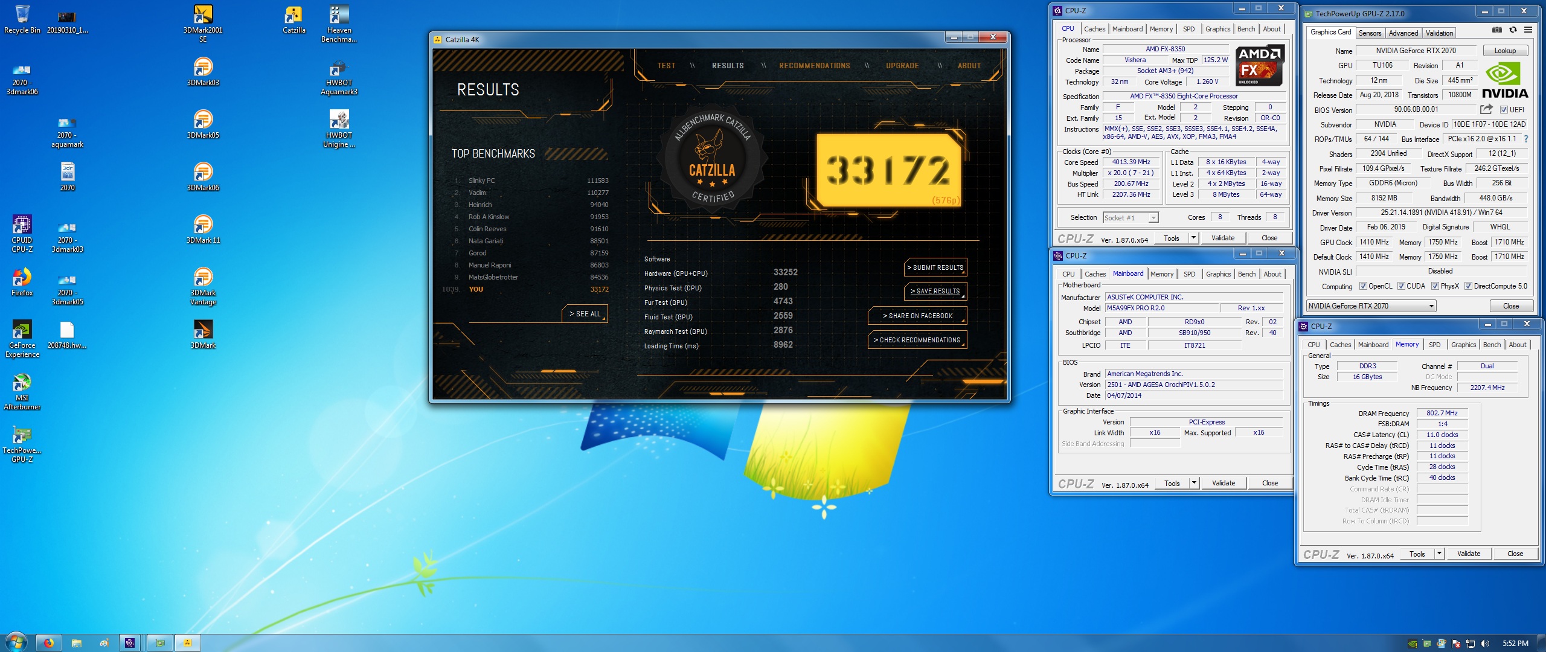Open Heaven Benchmark desktop shortcut
This screenshot has height=652, width=1546.
(x=339, y=24)
